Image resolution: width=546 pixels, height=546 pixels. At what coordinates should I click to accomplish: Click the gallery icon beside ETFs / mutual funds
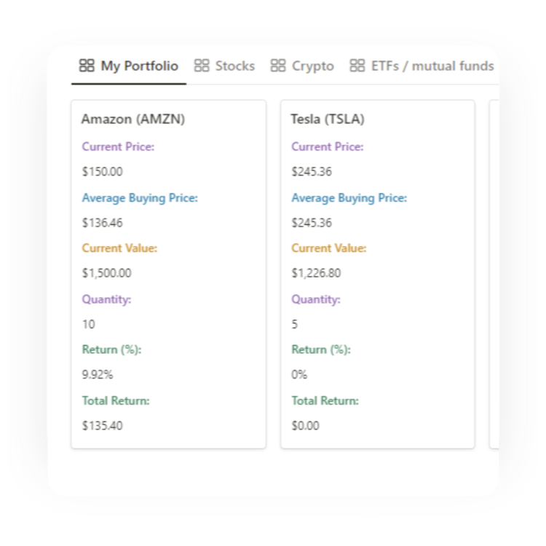(x=357, y=66)
